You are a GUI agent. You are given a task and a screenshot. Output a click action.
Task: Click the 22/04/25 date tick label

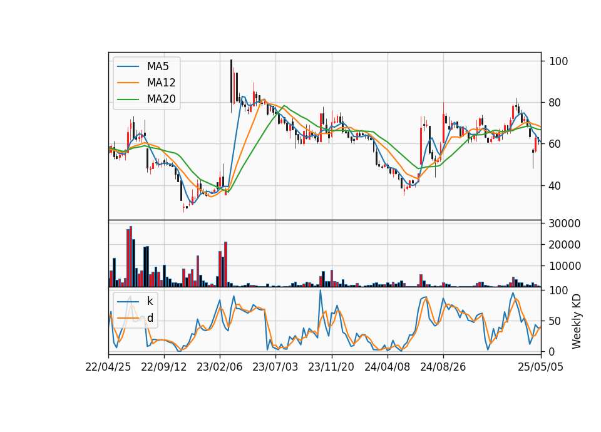coord(108,367)
